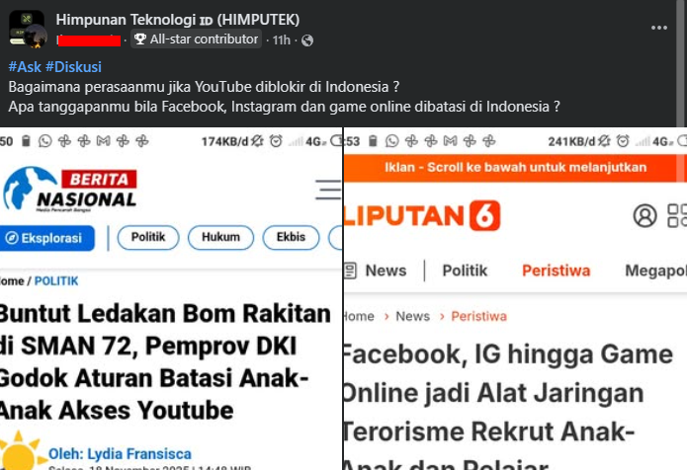Select the Eksplorasi compass button
This screenshot has width=687, height=470.
coord(46,238)
